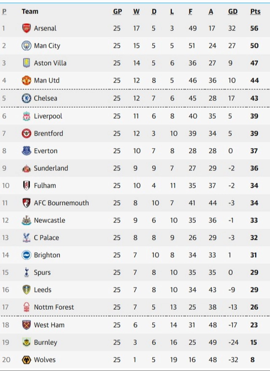Select the Brentford crest icon
The image size is (270, 371).
(x=27, y=133)
